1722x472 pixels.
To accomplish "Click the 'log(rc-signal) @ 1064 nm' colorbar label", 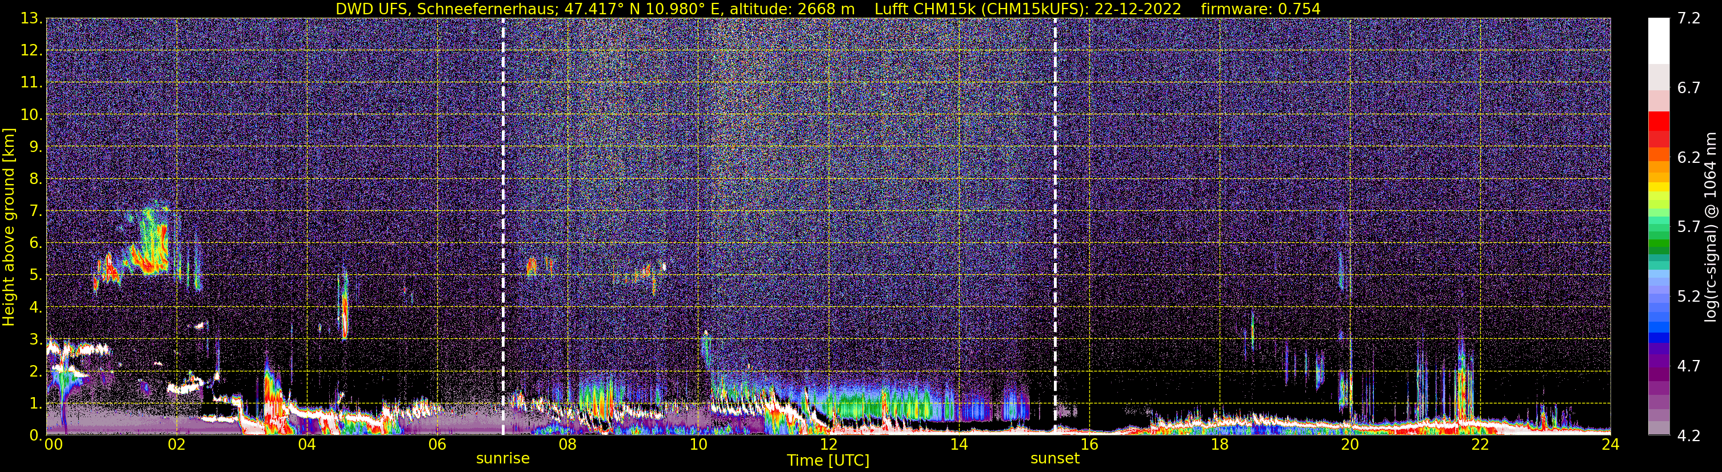I will coord(1711,227).
